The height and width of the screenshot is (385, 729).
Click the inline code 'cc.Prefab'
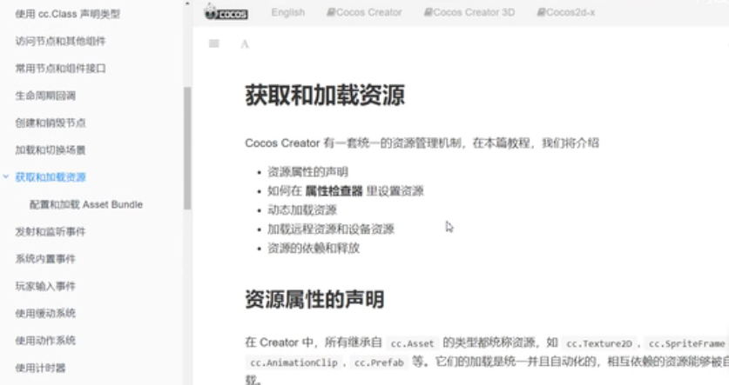[379, 362]
